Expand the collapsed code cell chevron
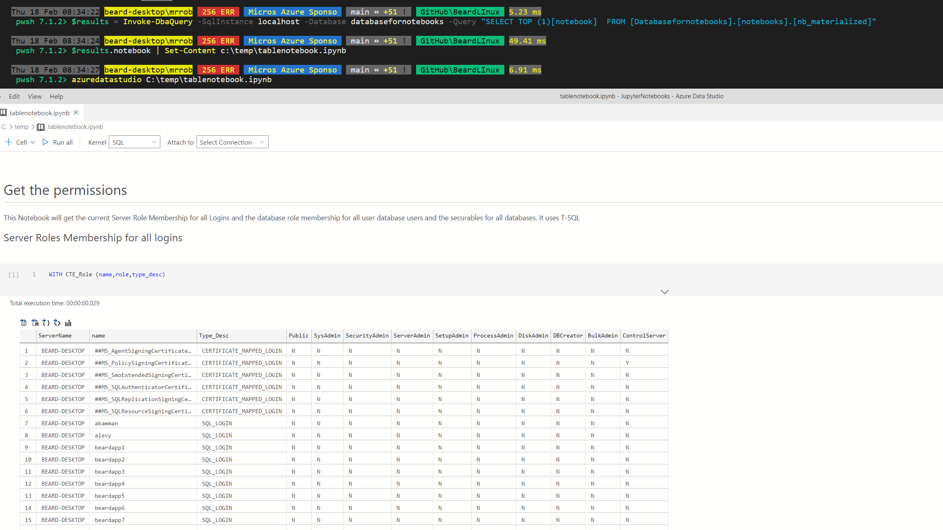Image resolution: width=943 pixels, height=530 pixels. pos(665,292)
